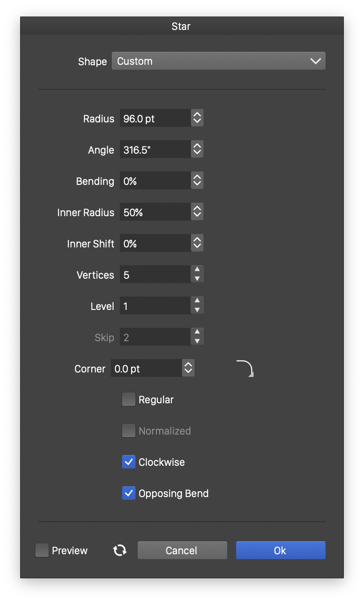Uncheck the Clockwise checkbox
Image resolution: width=364 pixels, height=602 pixels.
coord(129,462)
